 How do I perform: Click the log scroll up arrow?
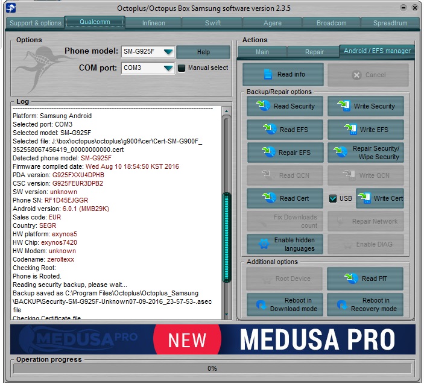click(226, 111)
